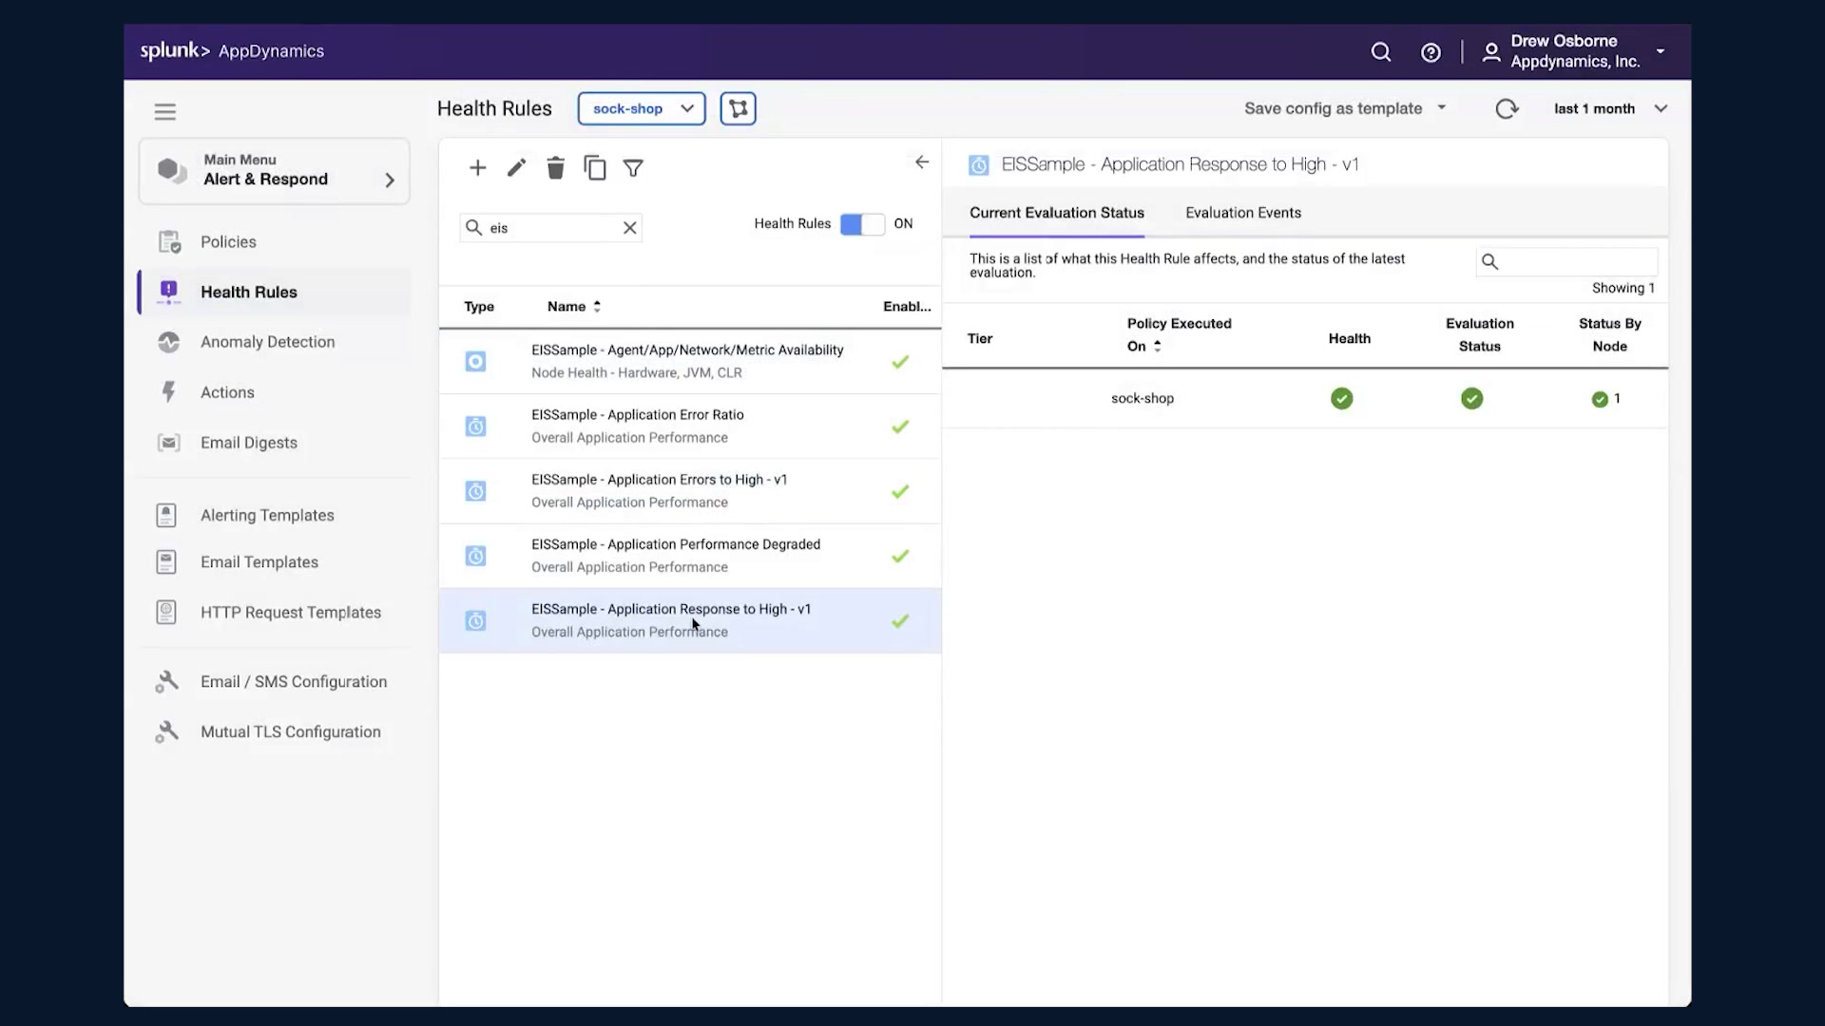Open HTTP Request Templates in sidebar
The image size is (1825, 1026).
291,613
